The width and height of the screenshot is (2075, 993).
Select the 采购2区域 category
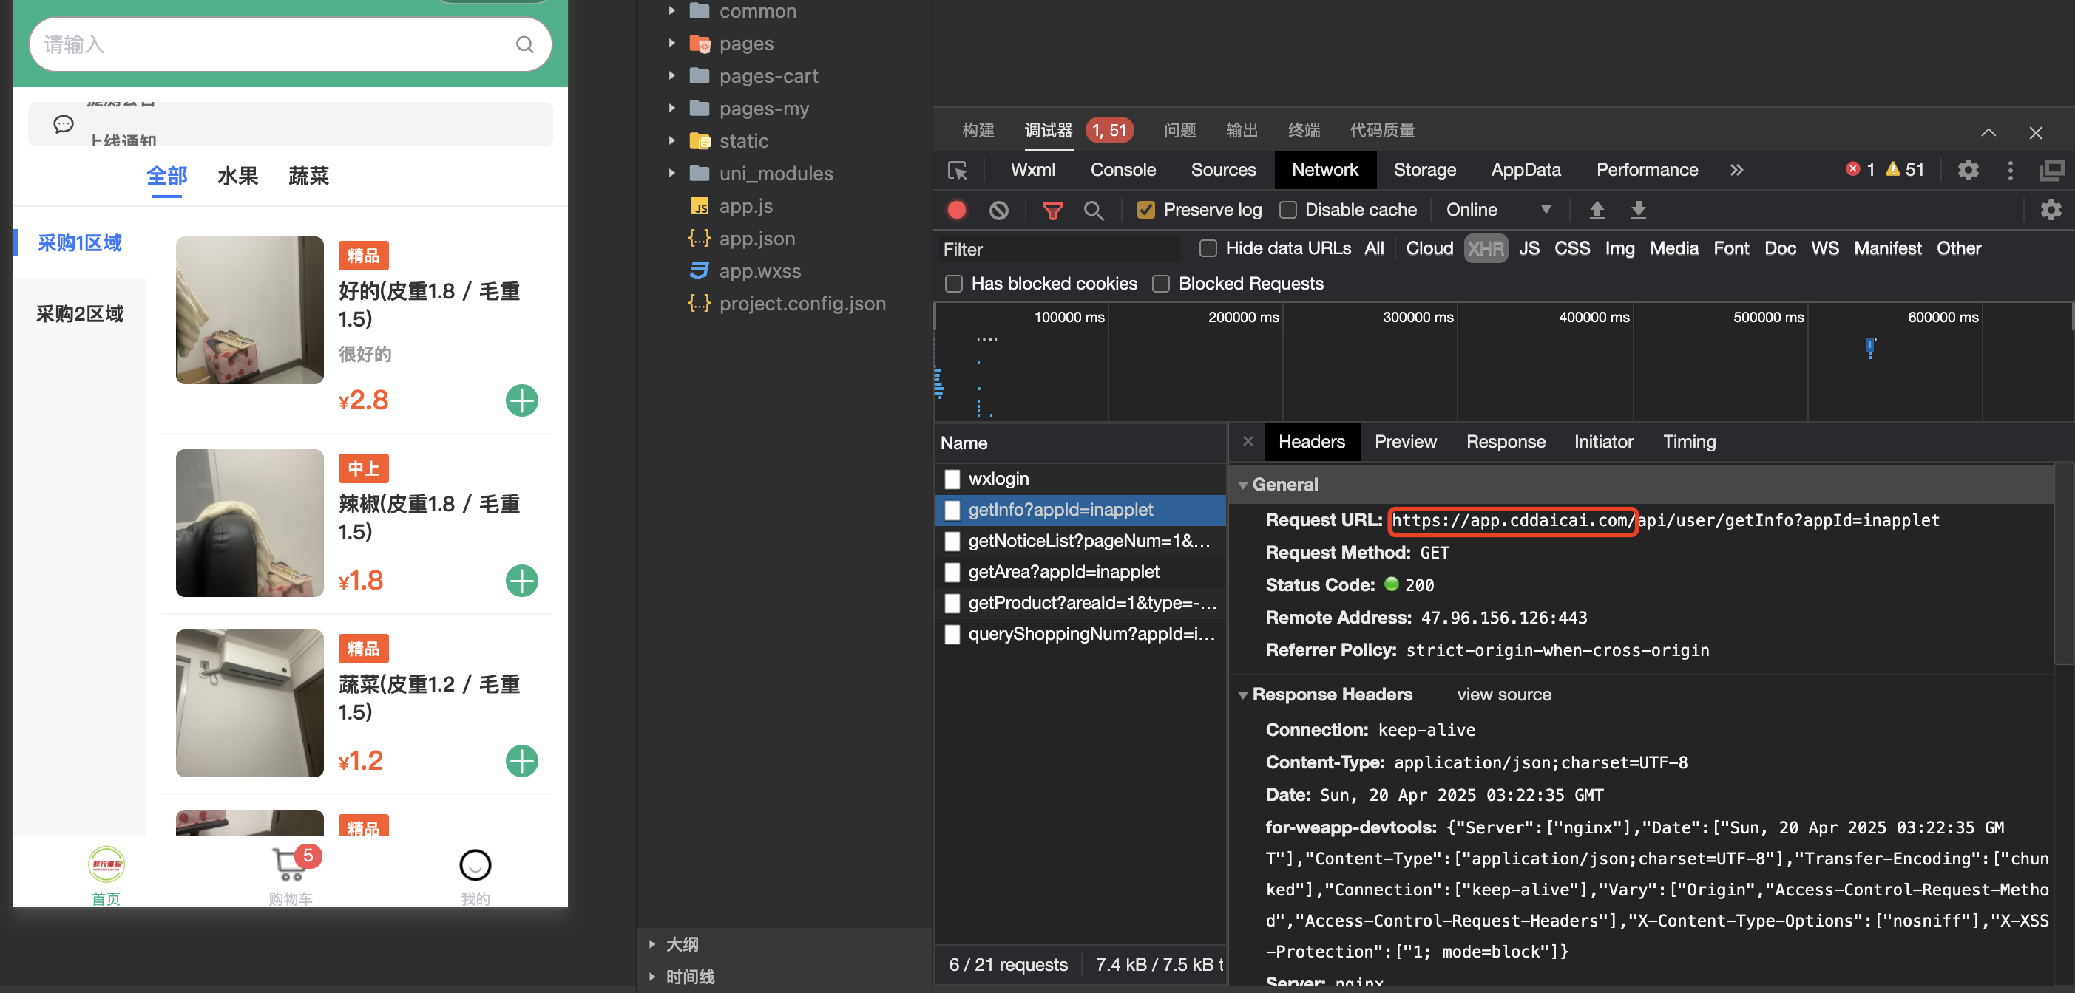(80, 314)
